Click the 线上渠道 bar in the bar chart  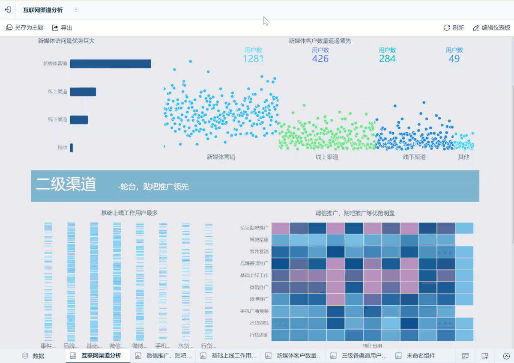pyautogui.click(x=83, y=92)
